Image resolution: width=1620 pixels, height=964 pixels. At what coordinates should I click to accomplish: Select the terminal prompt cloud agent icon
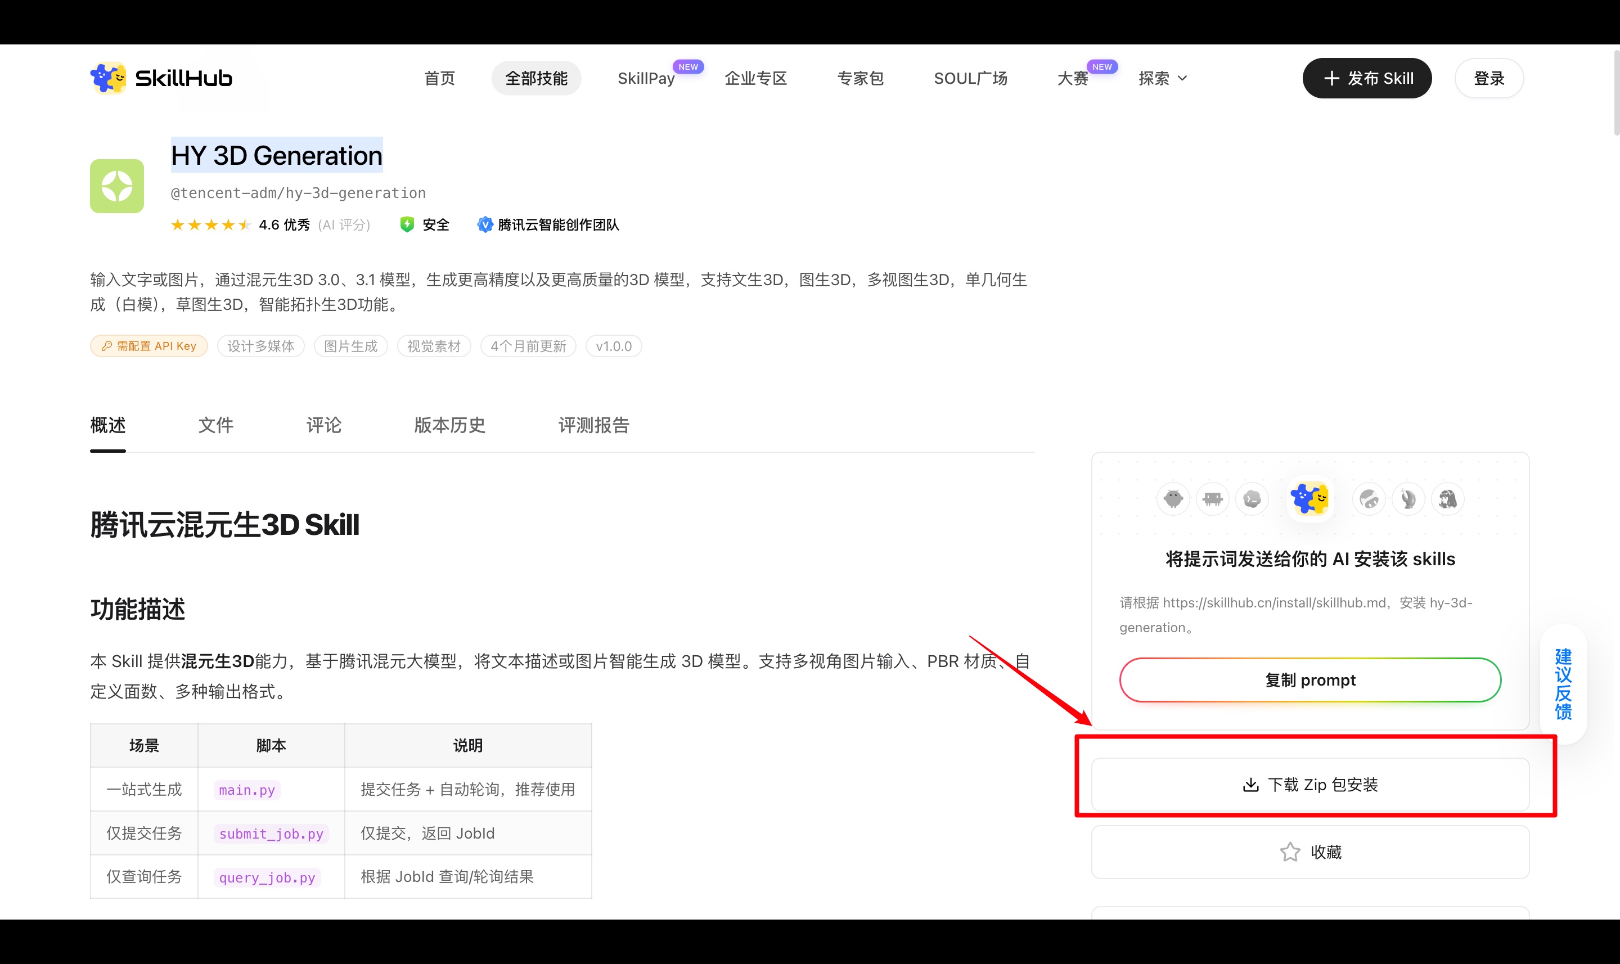coord(1252,499)
